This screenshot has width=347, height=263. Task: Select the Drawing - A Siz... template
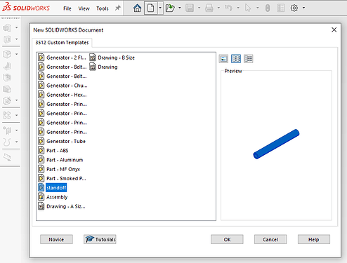(x=62, y=206)
